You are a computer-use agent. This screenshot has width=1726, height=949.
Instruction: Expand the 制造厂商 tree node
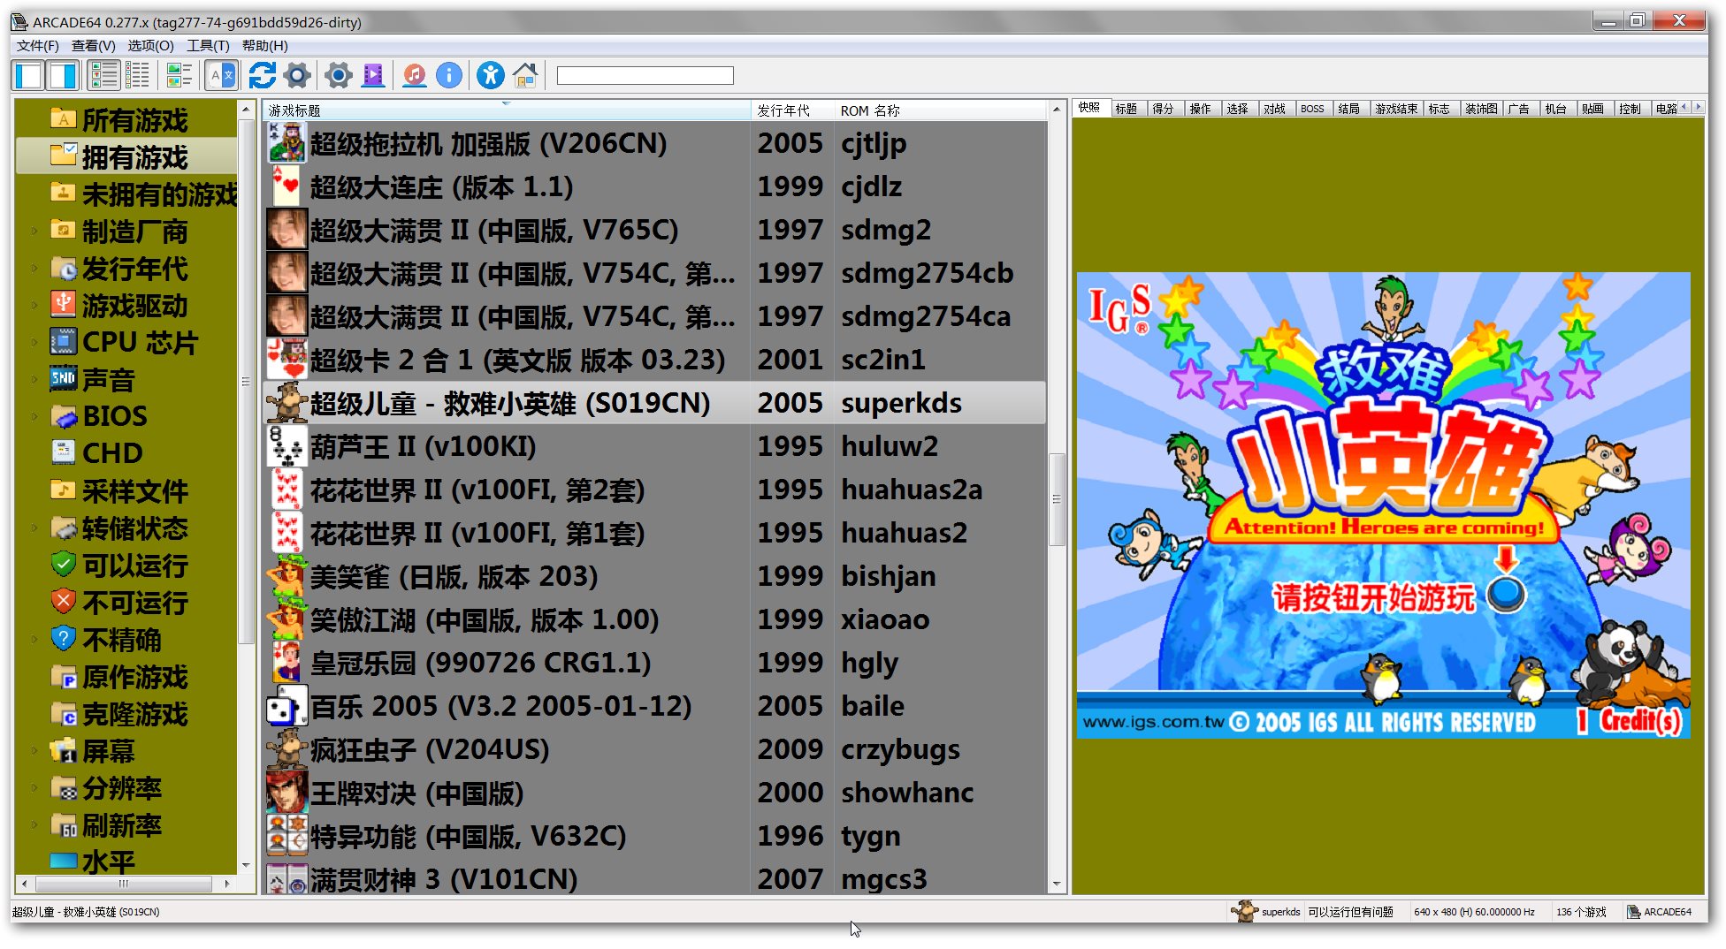34,232
